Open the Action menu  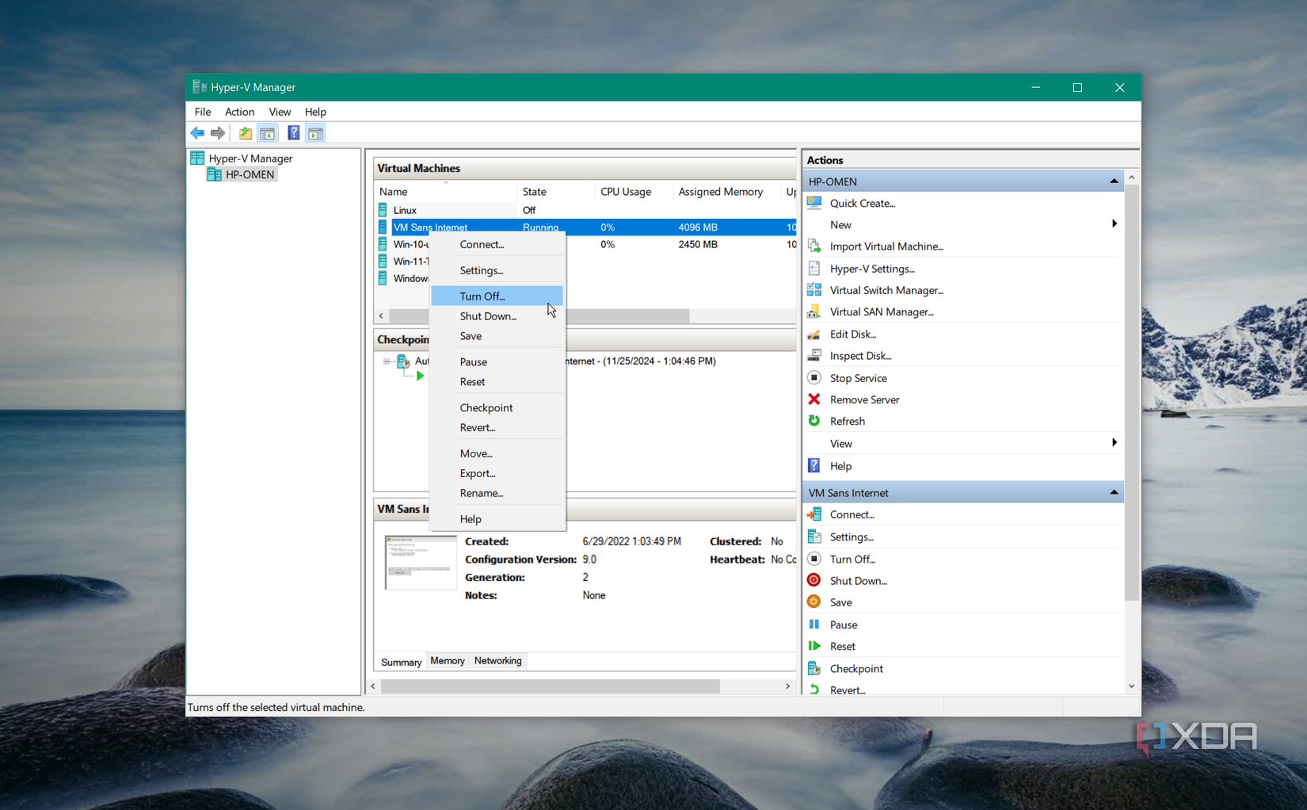point(239,112)
